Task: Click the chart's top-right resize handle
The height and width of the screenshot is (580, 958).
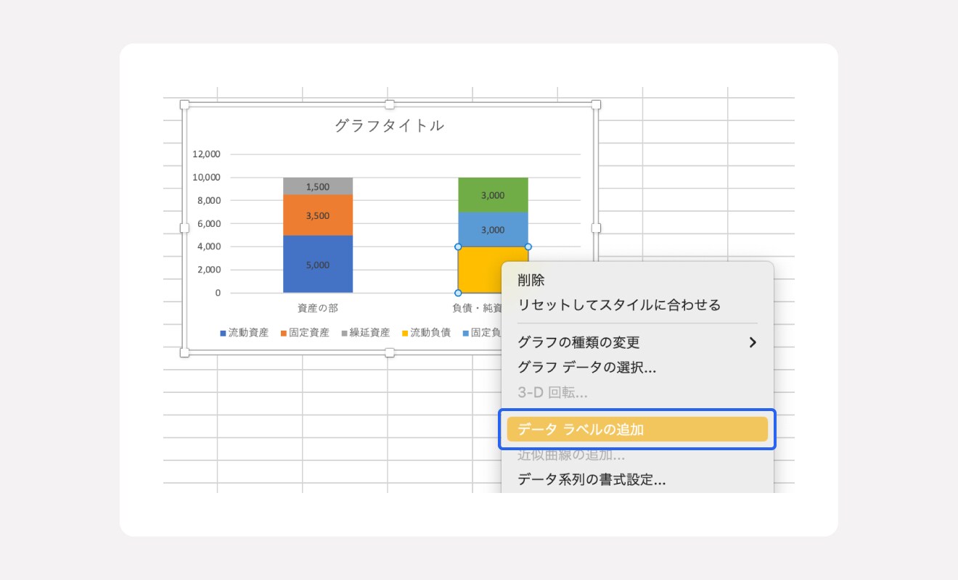Action: point(596,104)
